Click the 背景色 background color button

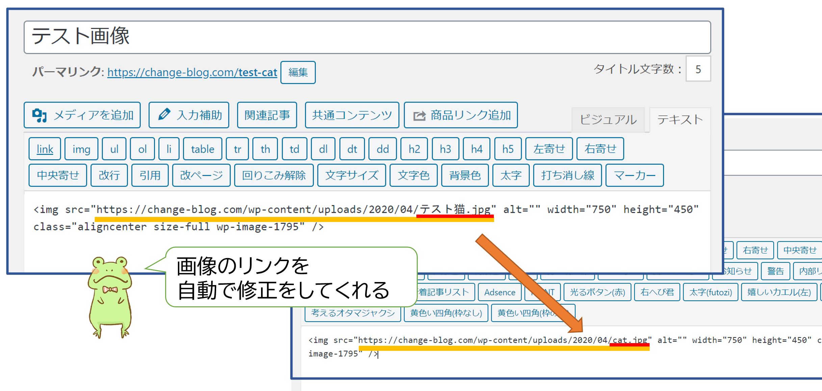(465, 175)
